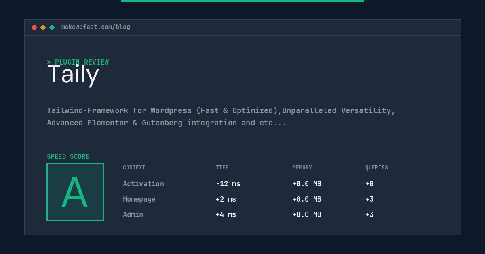Click the red window dot
The height and width of the screenshot is (254, 485).
point(34,27)
